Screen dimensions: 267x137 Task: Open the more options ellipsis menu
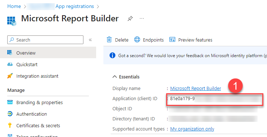(142, 18)
